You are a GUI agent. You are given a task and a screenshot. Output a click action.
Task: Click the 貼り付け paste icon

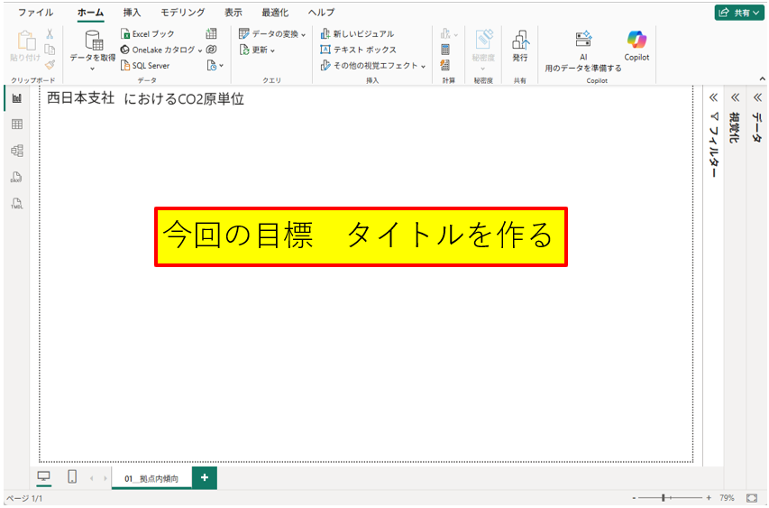tap(25, 41)
